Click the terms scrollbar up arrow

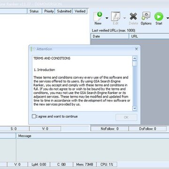point(135,58)
